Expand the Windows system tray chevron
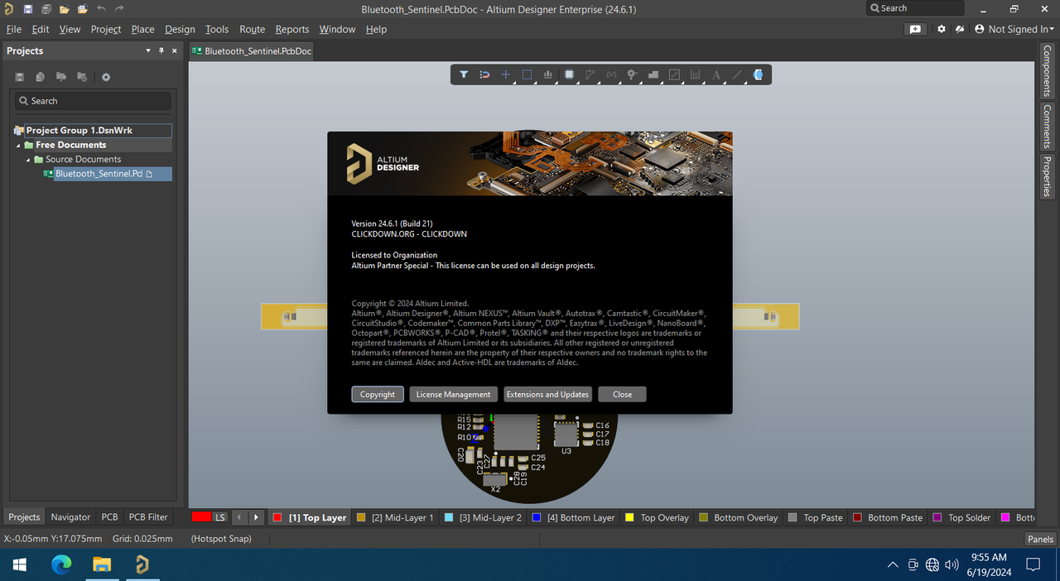Screen dimensions: 1060x581 [x=892, y=565]
